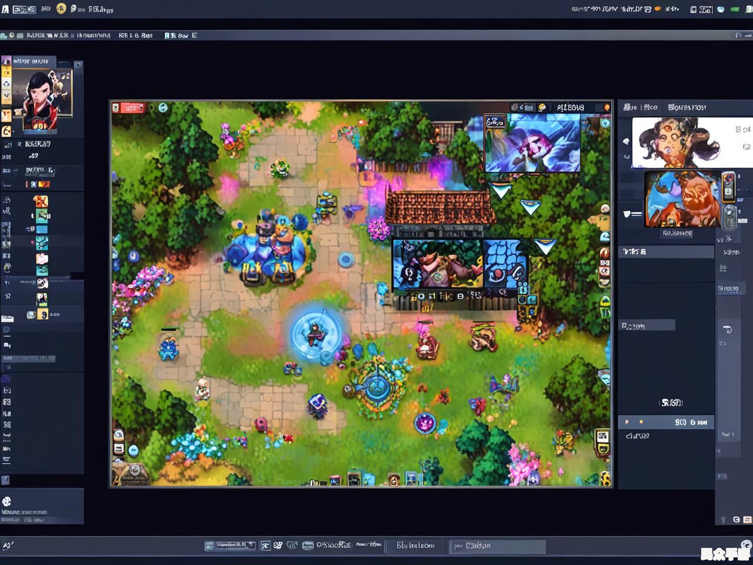
Task: Click the purple orb icon near bottom of map
Action: 424,422
